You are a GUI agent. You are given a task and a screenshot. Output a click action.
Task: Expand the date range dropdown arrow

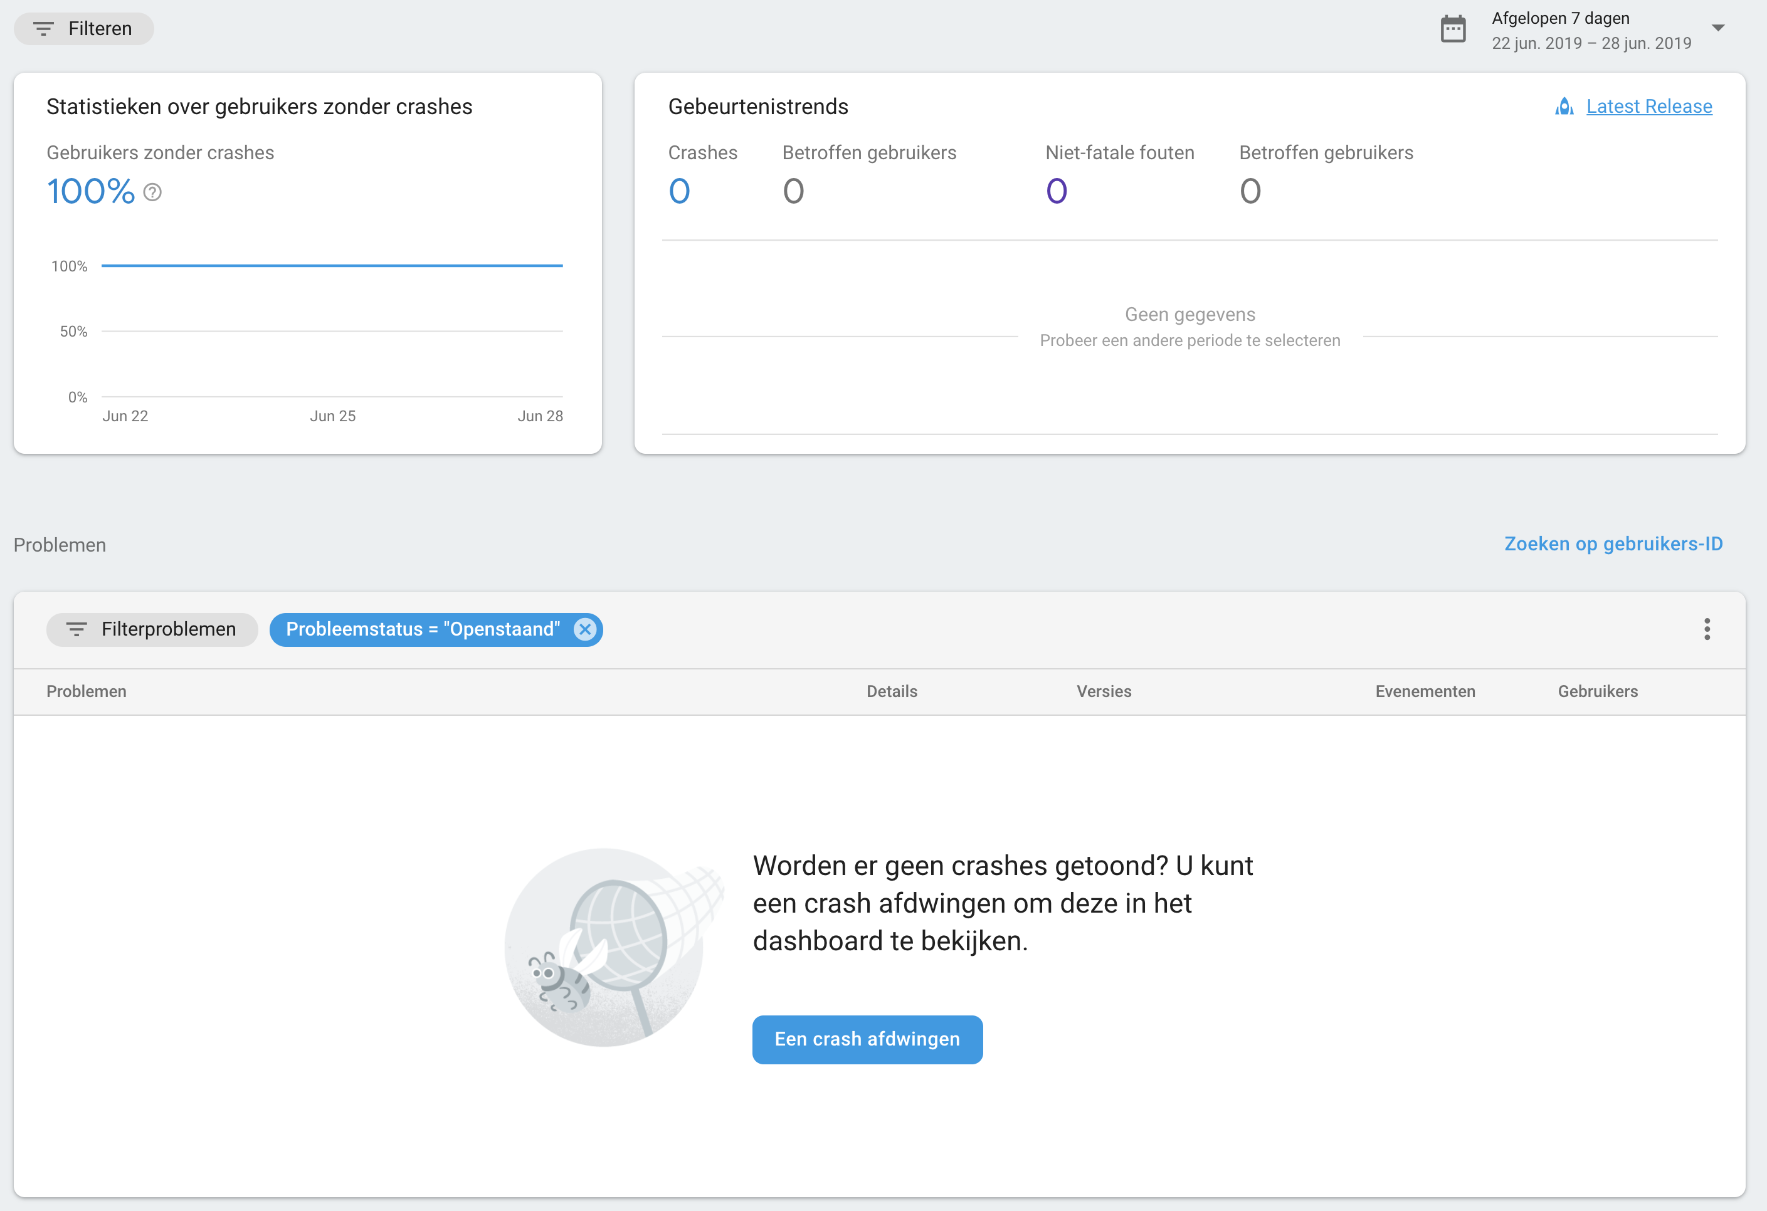point(1717,28)
